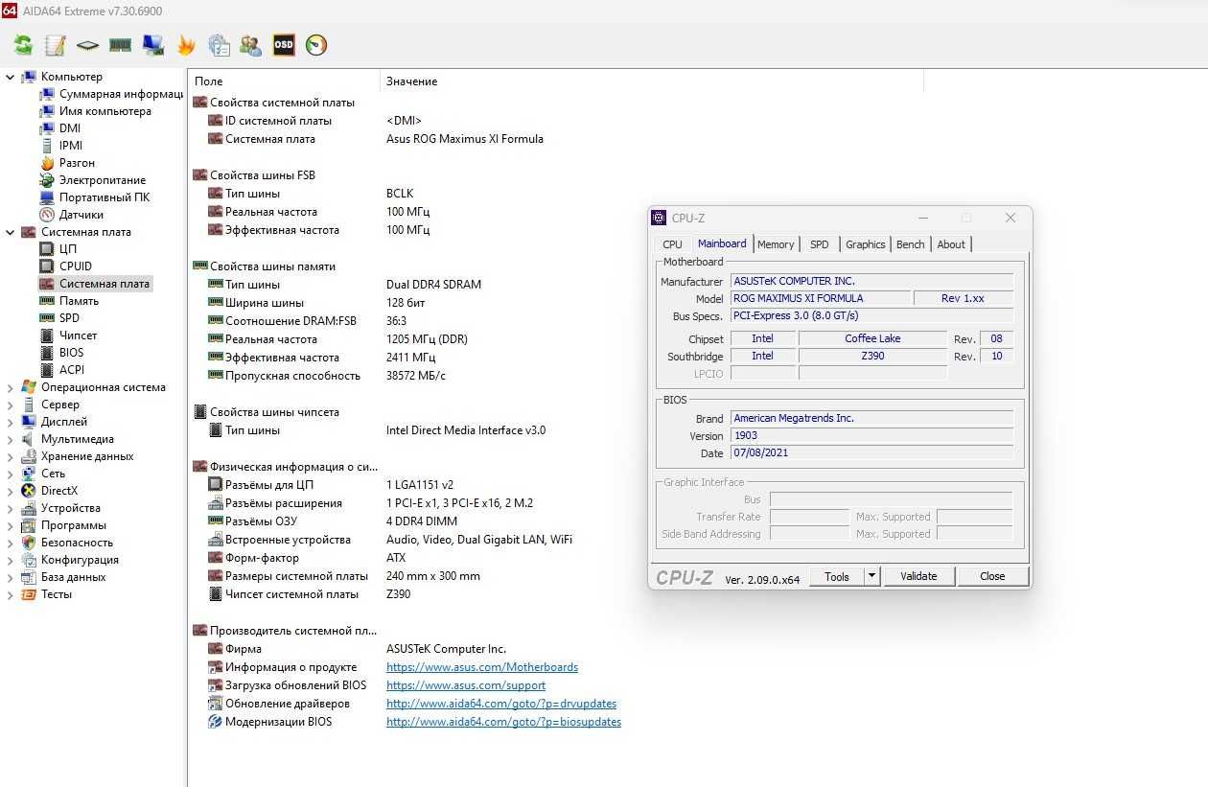Click the gauge benchmark toolbar icon

coord(316,45)
